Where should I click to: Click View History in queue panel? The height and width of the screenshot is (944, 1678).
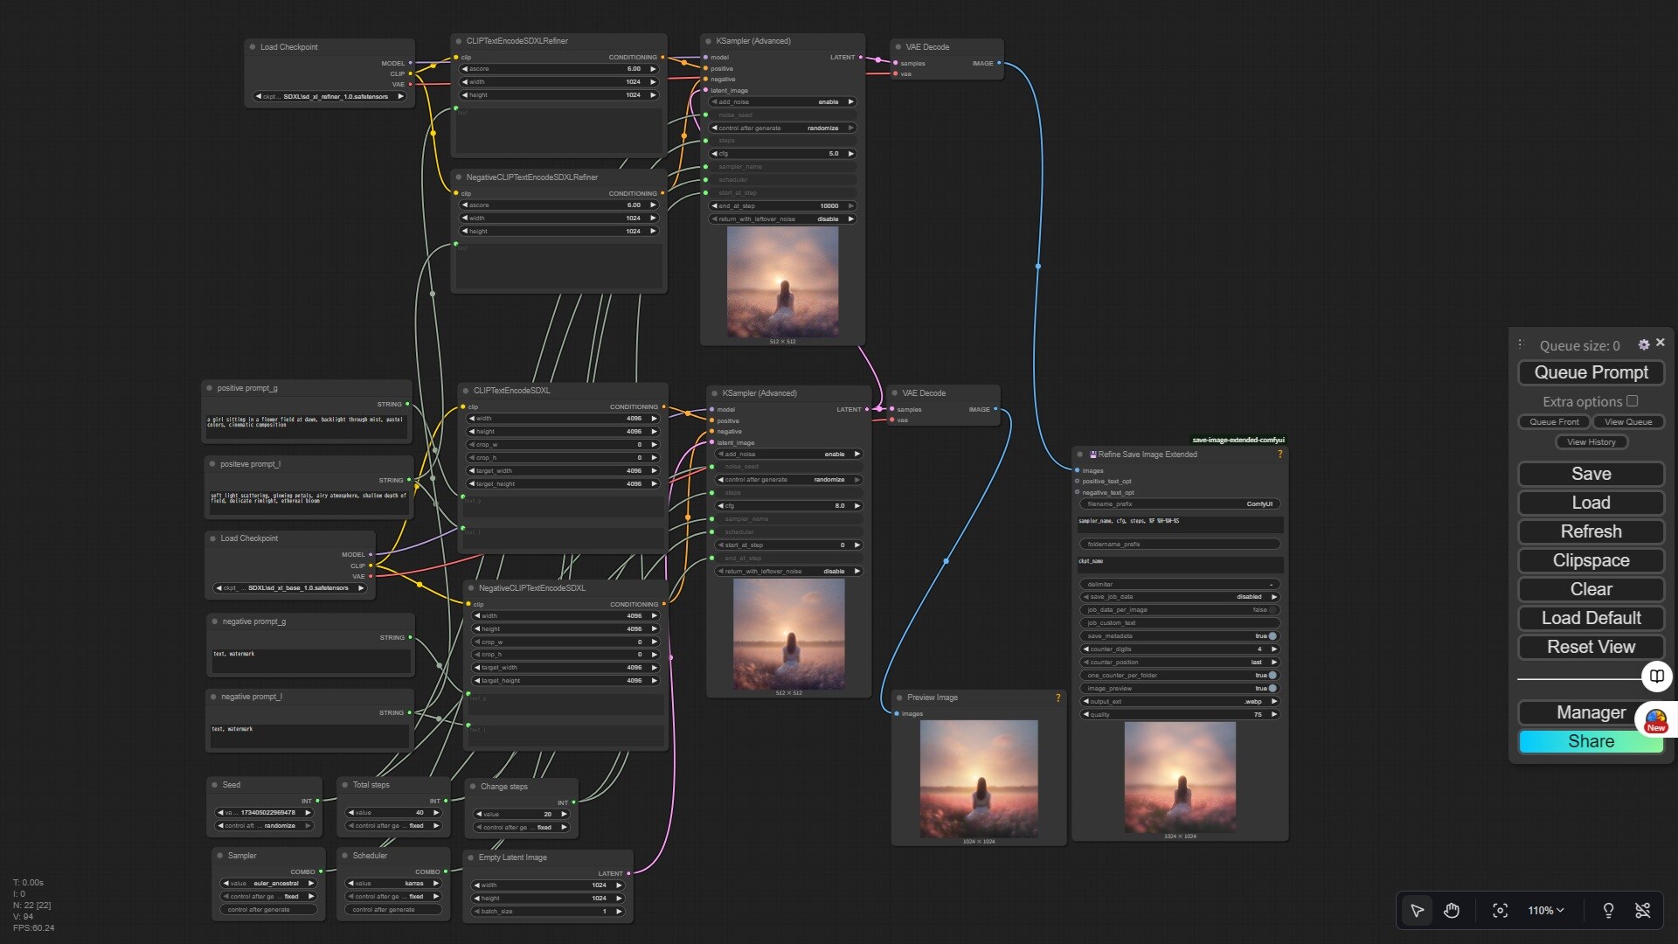(x=1591, y=442)
